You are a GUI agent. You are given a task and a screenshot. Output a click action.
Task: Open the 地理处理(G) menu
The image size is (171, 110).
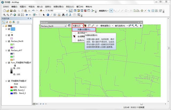coord(59,7)
